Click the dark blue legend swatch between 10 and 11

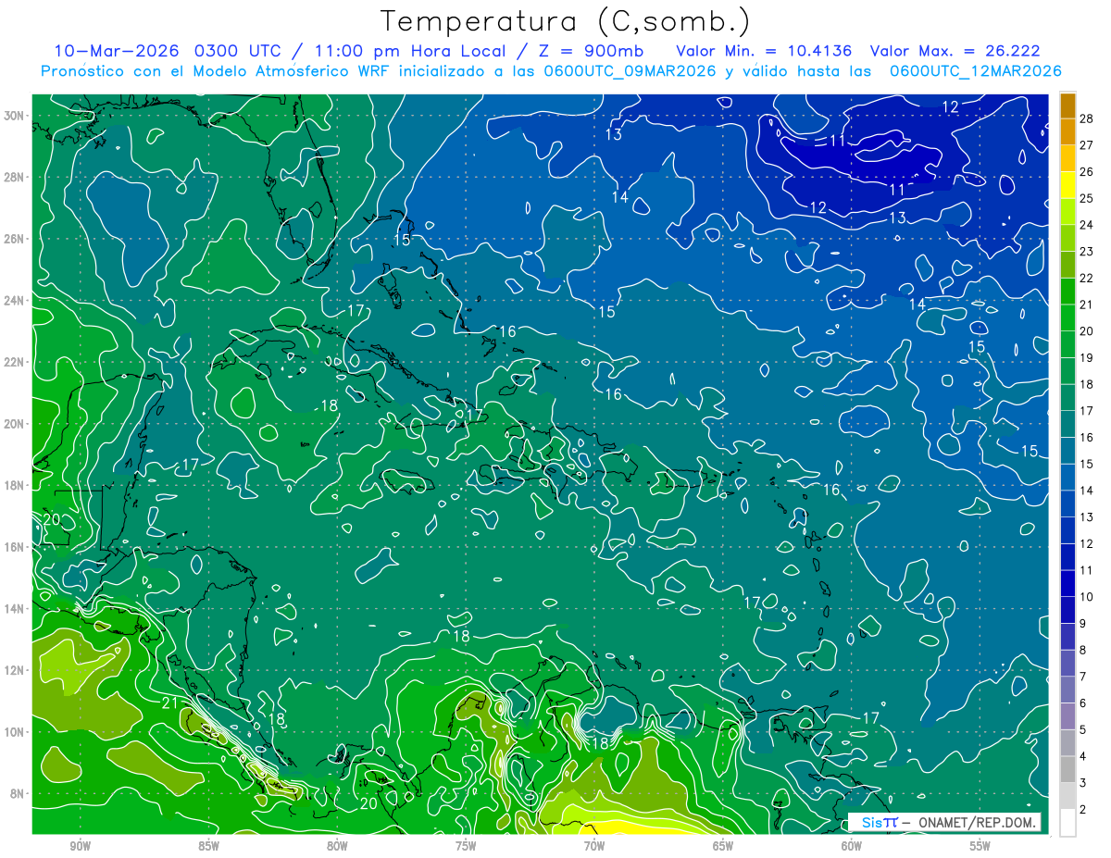click(x=1068, y=583)
